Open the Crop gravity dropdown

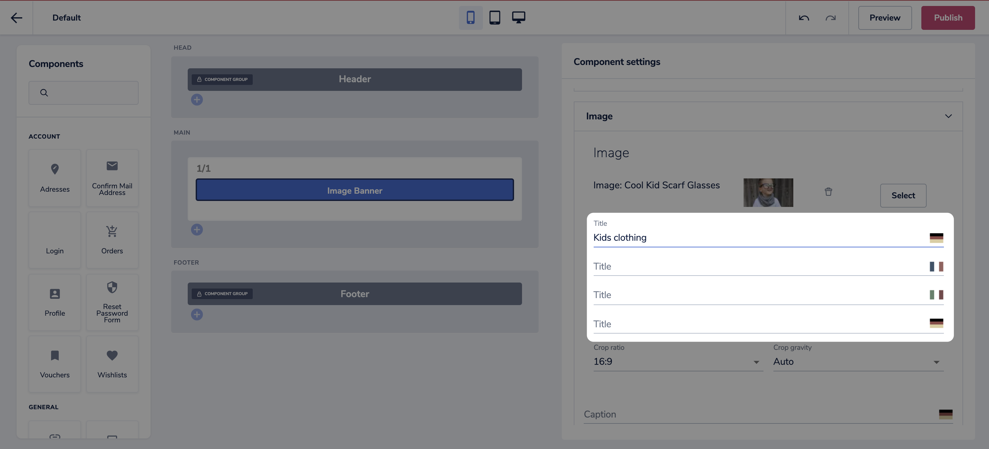point(858,362)
